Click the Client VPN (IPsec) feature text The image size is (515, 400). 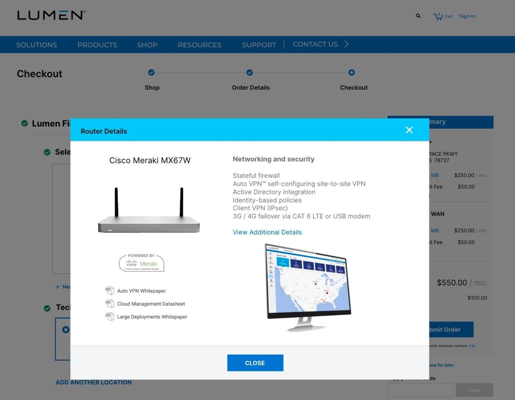point(260,208)
